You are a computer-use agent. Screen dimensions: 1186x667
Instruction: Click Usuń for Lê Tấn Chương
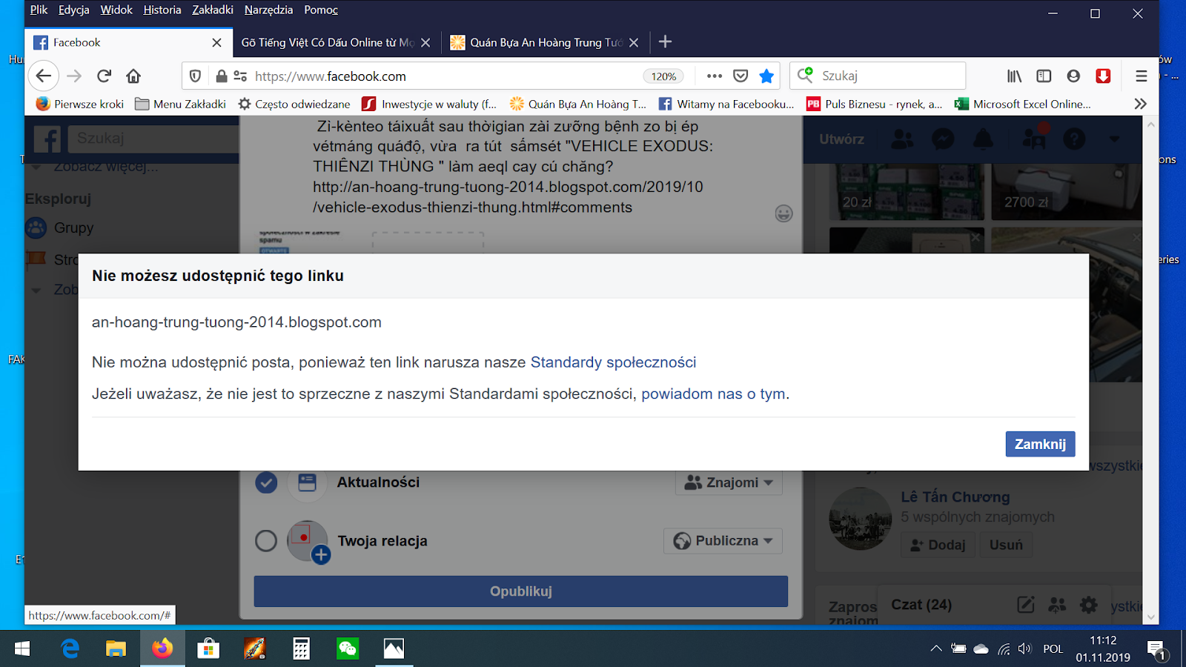pos(1006,545)
